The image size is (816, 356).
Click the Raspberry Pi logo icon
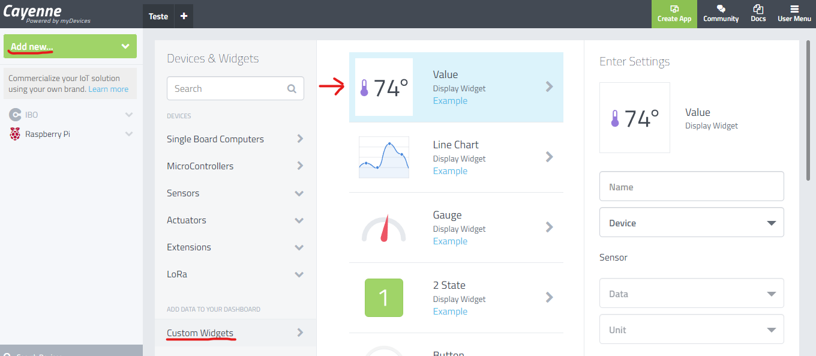tap(15, 134)
